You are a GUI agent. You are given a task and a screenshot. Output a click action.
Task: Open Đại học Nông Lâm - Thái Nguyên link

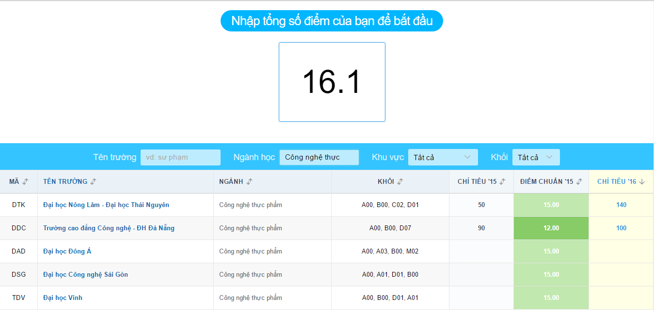[106, 205]
